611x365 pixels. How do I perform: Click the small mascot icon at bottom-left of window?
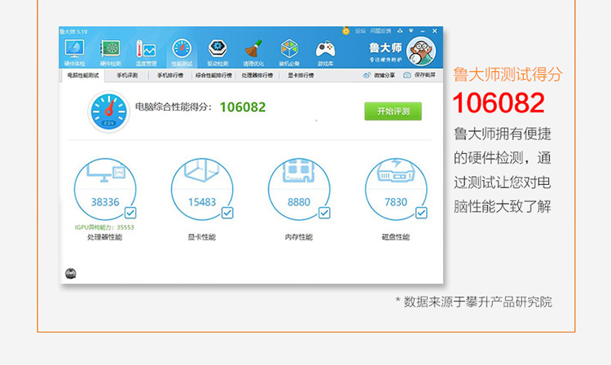point(71,274)
